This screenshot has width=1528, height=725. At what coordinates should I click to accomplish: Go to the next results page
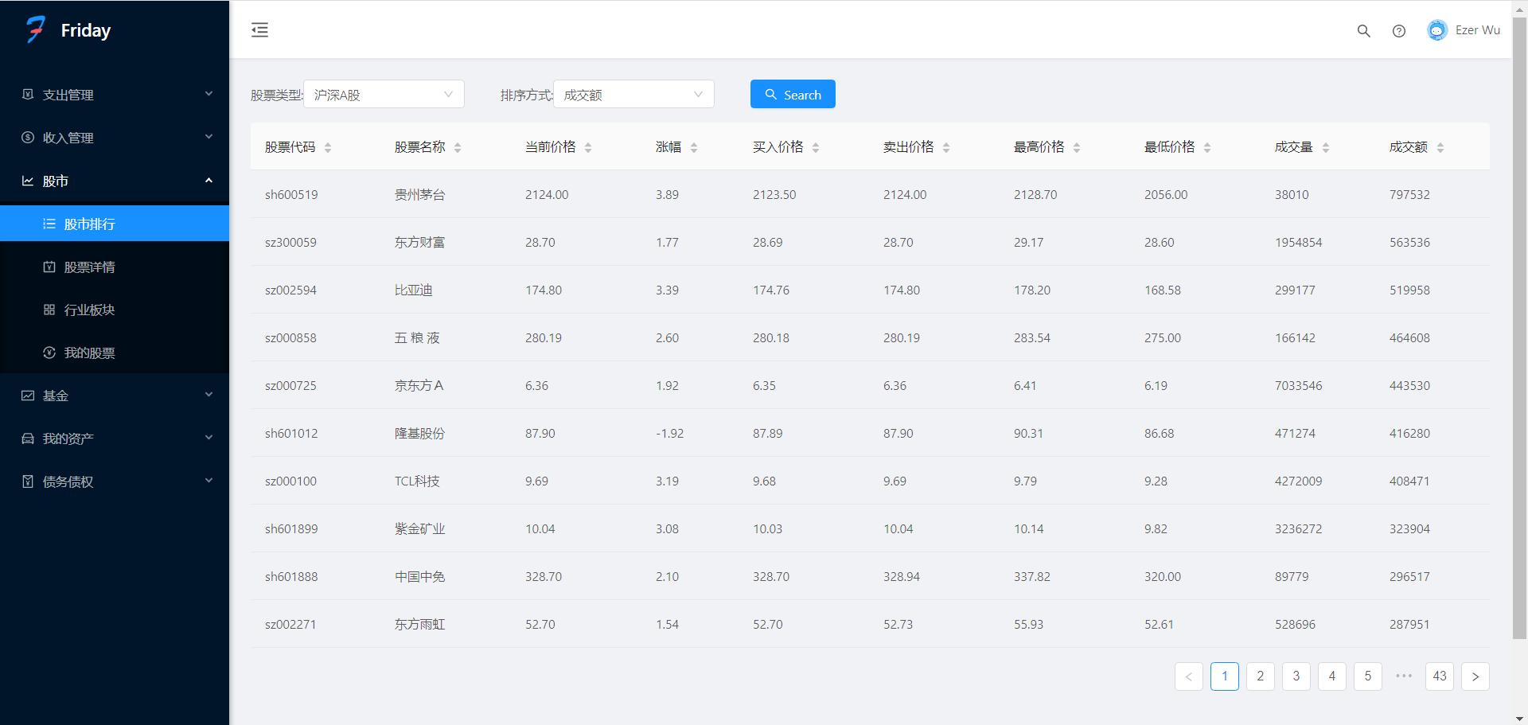point(1475,676)
